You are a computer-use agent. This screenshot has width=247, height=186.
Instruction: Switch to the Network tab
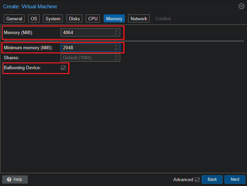[138, 19]
